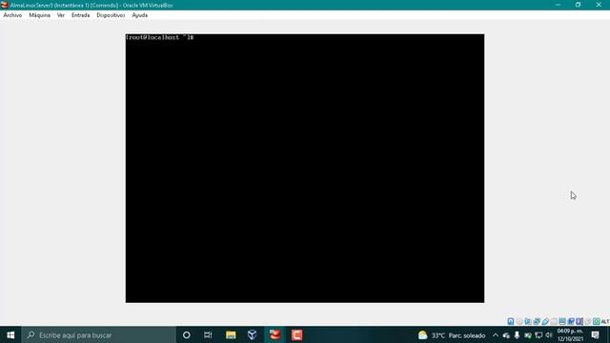The image size is (610, 343).
Task: Click the green keyboard capture indicator icon
Action: [x=597, y=321]
